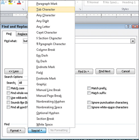Viewport: 139px width, 140px height.
Task: Collapse options with the Less button
Action: tap(14, 71)
